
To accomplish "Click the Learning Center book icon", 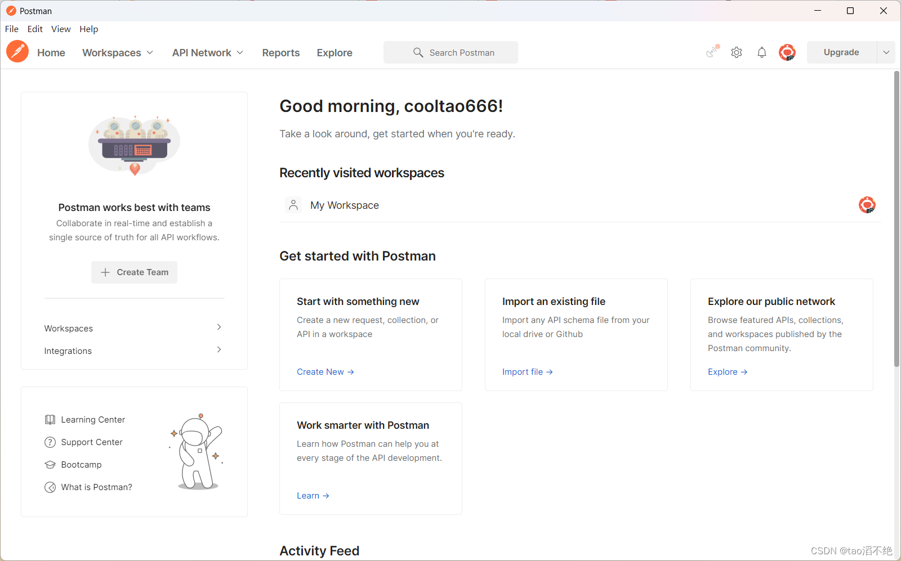I will (x=50, y=420).
